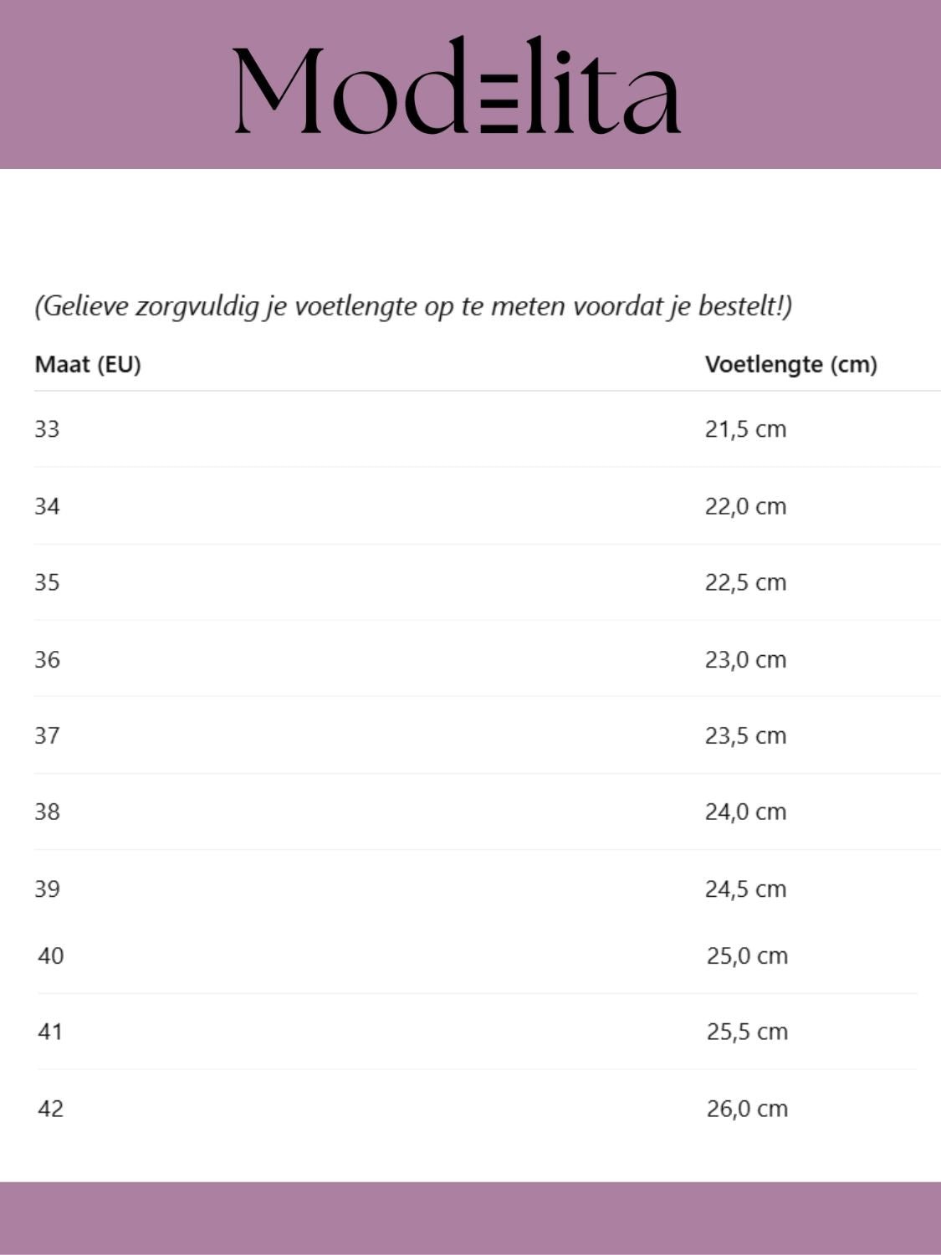Select the Voetlengte (cm) column header

tap(791, 365)
